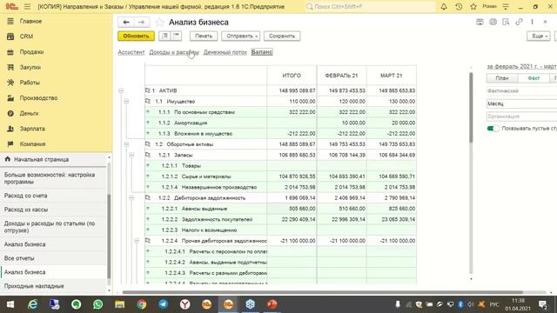Switch to Ассистент tab
Screen dimensions: 557x313
coord(131,52)
